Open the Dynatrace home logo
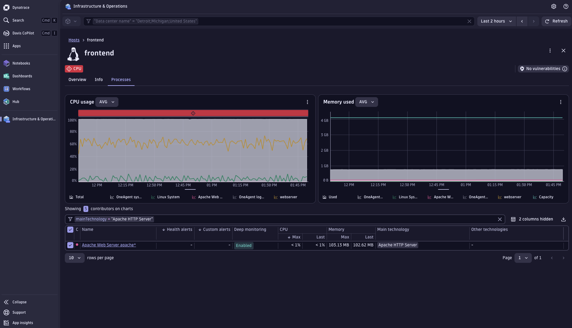The width and height of the screenshot is (572, 328). point(16,7)
